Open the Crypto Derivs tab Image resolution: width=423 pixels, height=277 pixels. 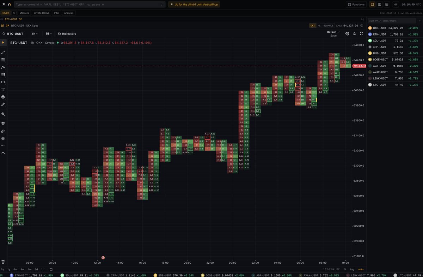[x=41, y=13]
